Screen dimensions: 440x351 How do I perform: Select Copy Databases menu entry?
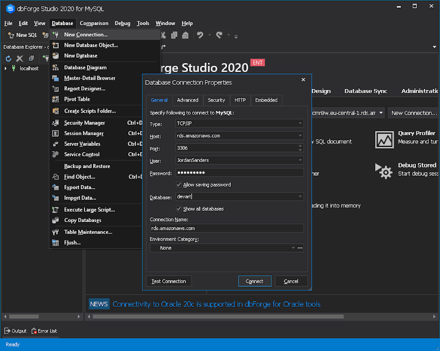tap(97, 220)
